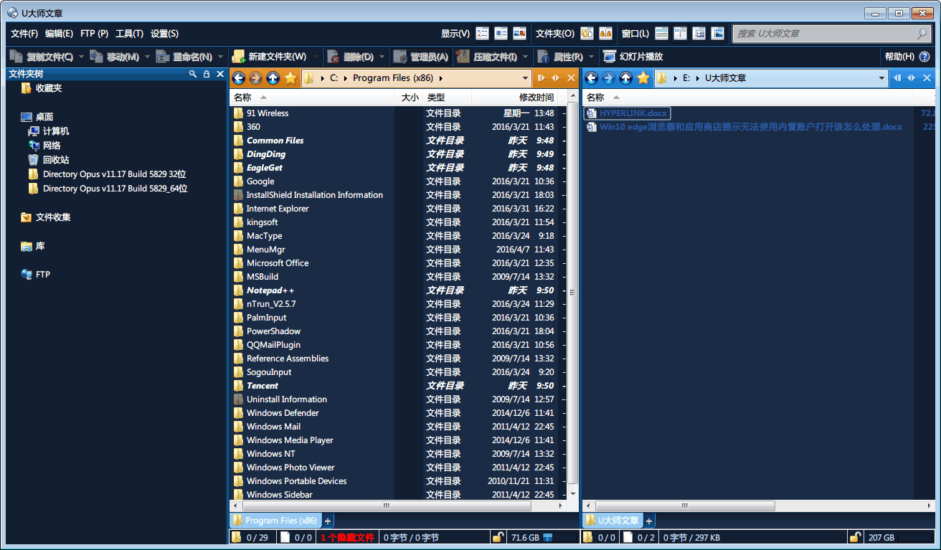This screenshot has width=941, height=550.
Task: Close the 文件夹树 panel
Action: (219, 74)
